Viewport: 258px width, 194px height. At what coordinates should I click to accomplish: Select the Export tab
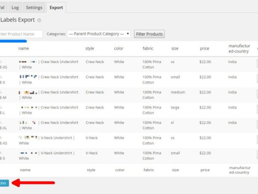pyautogui.click(x=56, y=7)
